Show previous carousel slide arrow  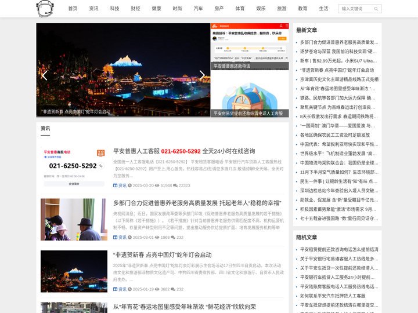click(45, 75)
